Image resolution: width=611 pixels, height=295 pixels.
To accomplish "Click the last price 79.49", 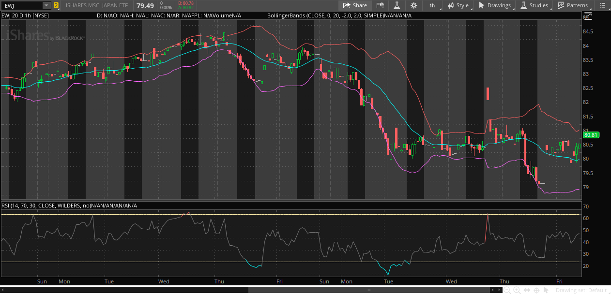I will click(x=145, y=6).
